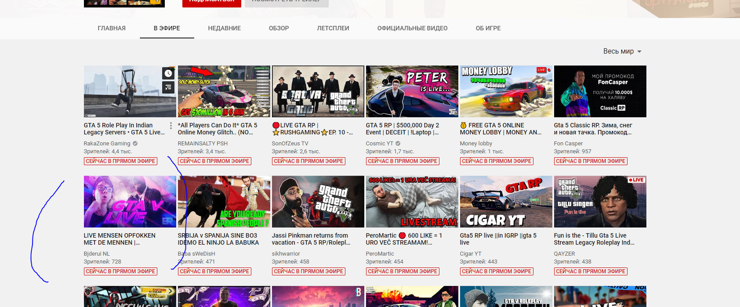Click verified badge next to RakaZone Gaming

click(135, 144)
